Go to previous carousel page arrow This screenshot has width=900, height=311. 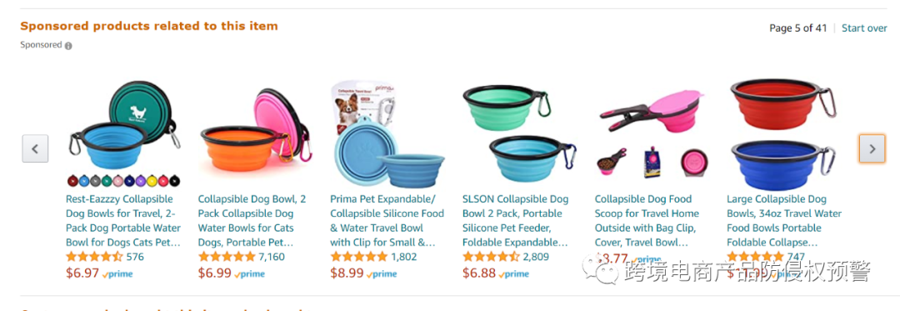click(x=35, y=148)
